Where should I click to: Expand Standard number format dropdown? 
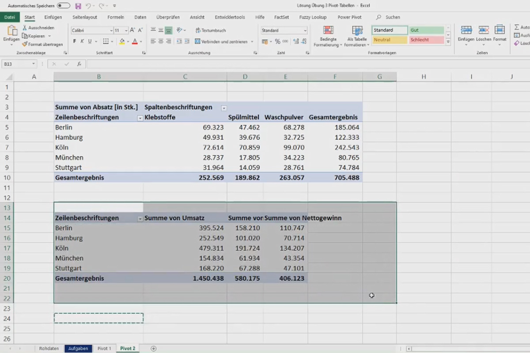click(x=305, y=30)
